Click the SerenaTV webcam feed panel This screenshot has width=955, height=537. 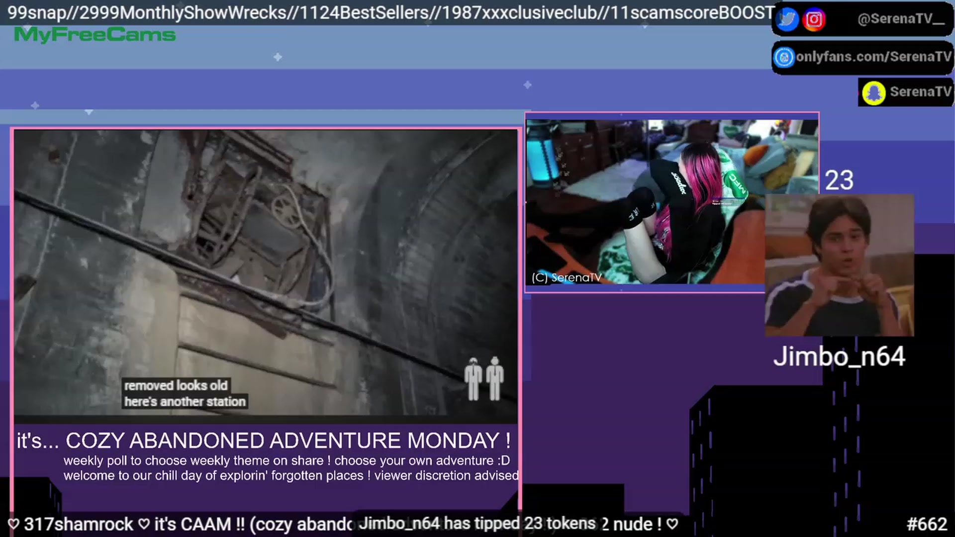click(x=671, y=201)
